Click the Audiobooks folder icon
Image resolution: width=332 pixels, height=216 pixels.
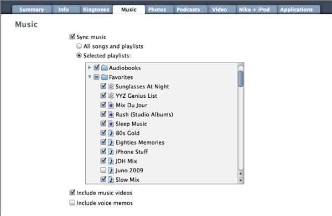point(105,67)
